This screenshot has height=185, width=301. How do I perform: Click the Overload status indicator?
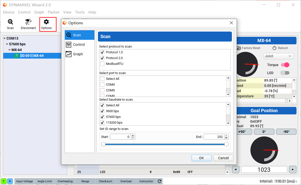[126, 181]
